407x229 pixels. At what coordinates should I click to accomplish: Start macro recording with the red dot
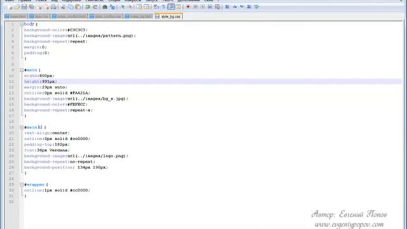tap(188, 7)
